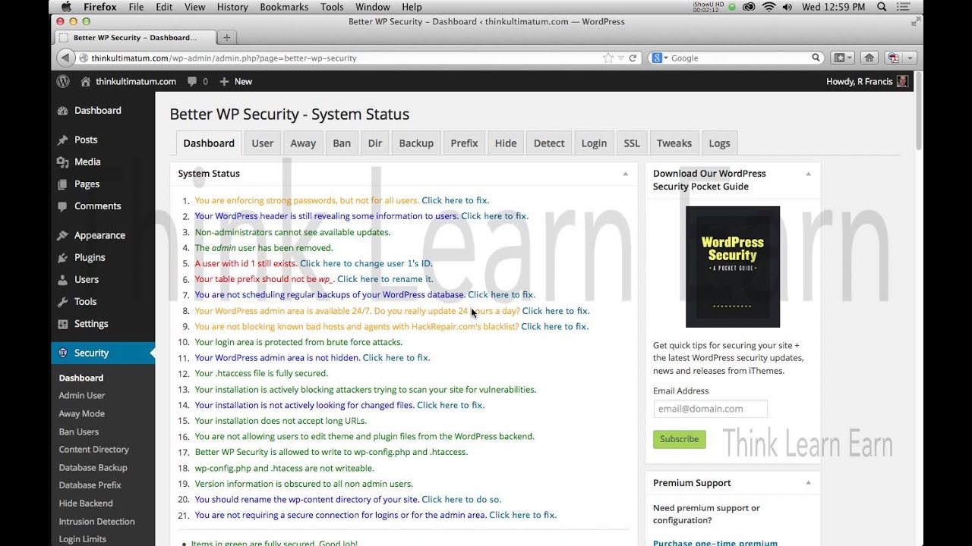Click the home icon beside thinkultimatum.com
Viewport: 972px width, 546px height.
click(x=86, y=81)
